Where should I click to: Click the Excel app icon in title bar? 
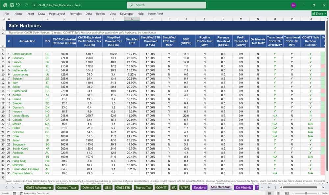(5, 5)
